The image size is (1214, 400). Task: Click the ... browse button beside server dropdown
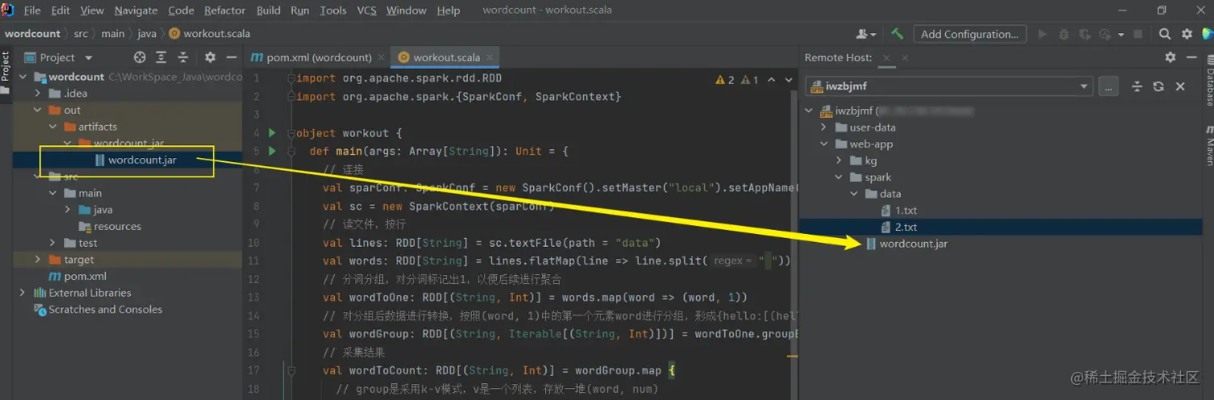1108,86
